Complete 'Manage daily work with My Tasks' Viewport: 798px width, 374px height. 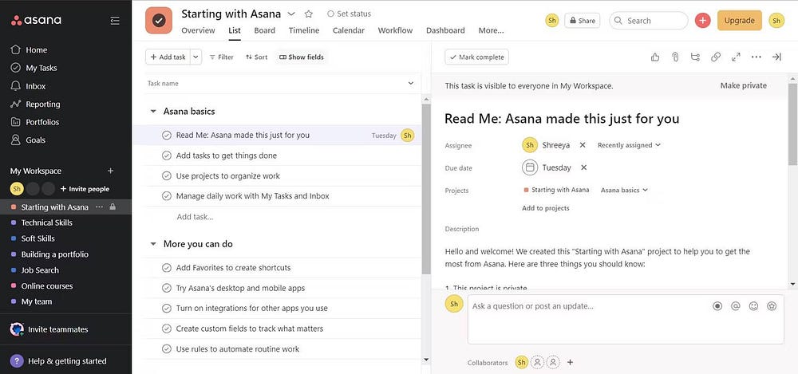click(x=167, y=196)
